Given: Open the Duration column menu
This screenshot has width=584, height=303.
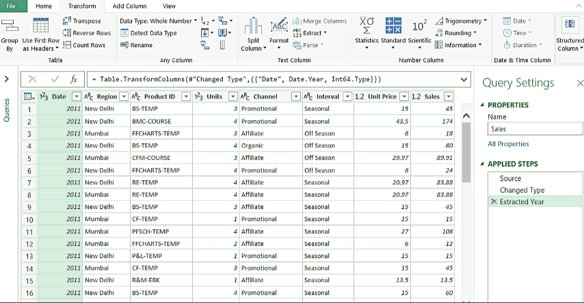Looking at the screenshot, I should (522, 45).
